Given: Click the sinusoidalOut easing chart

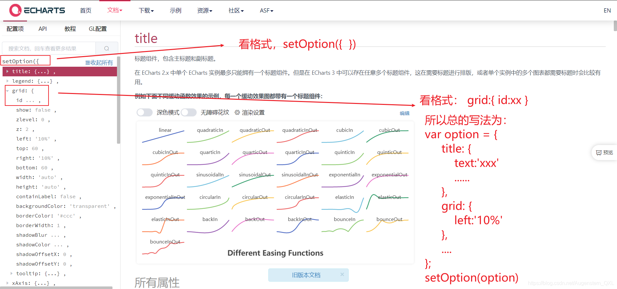Looking at the screenshot, I should coord(253,180).
